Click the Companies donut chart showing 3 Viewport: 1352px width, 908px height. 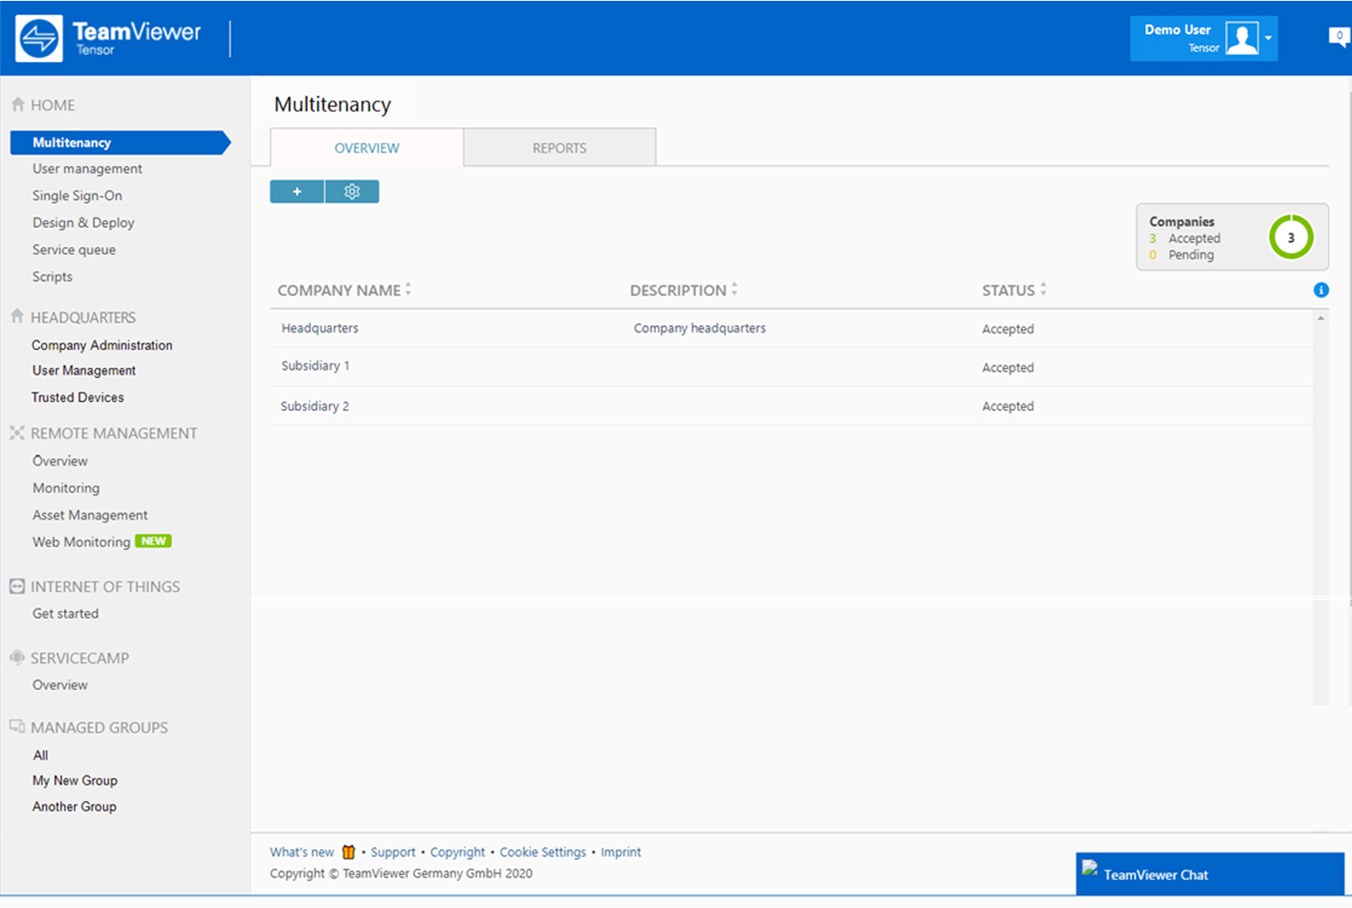point(1290,237)
